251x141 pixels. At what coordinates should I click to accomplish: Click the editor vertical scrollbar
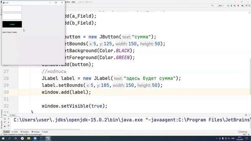click(250, 76)
